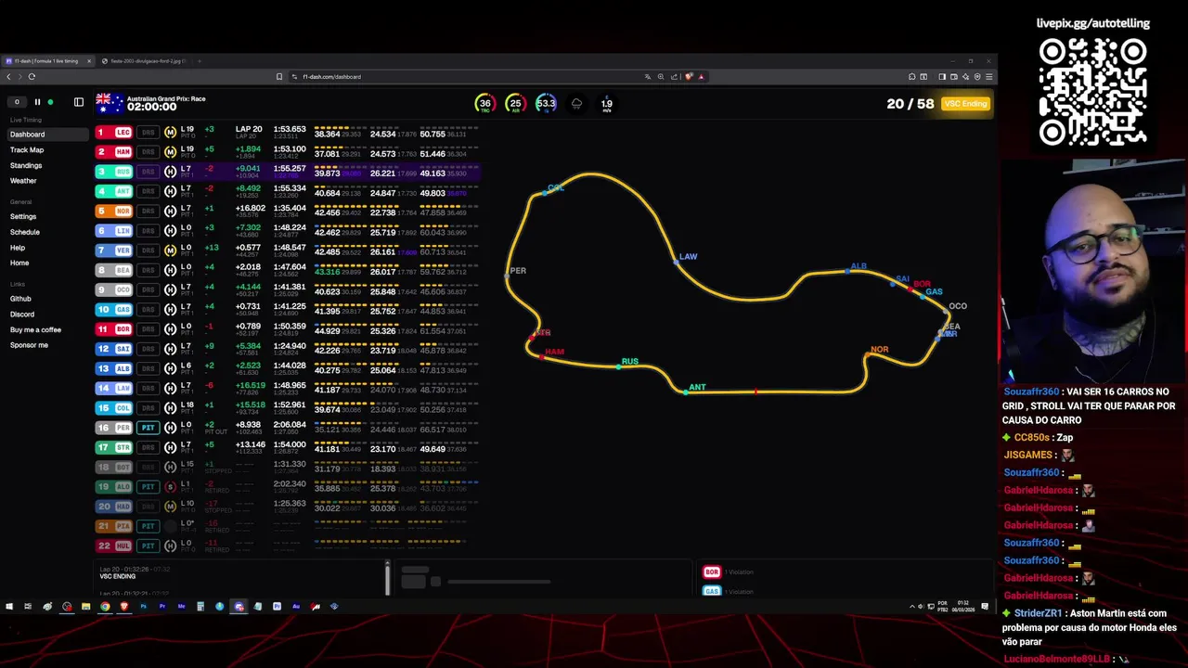Open the Standings page
The height and width of the screenshot is (668, 1188).
click(26, 166)
